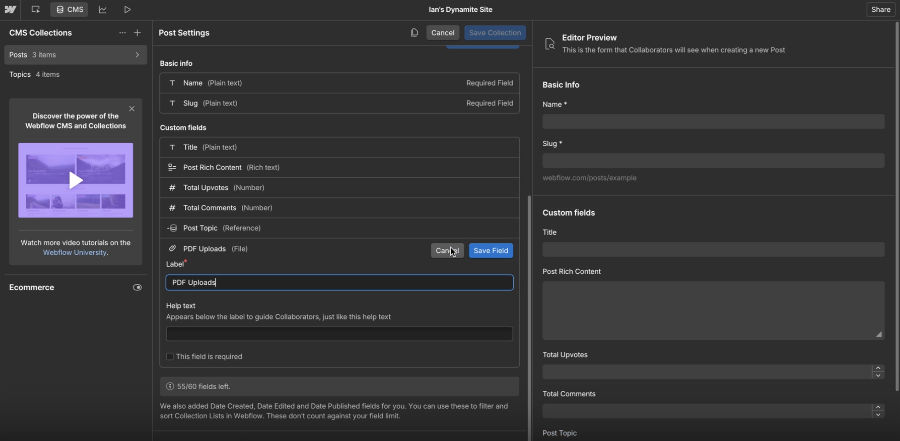Click Total Comments number icon
The image size is (900, 441).
click(x=172, y=208)
